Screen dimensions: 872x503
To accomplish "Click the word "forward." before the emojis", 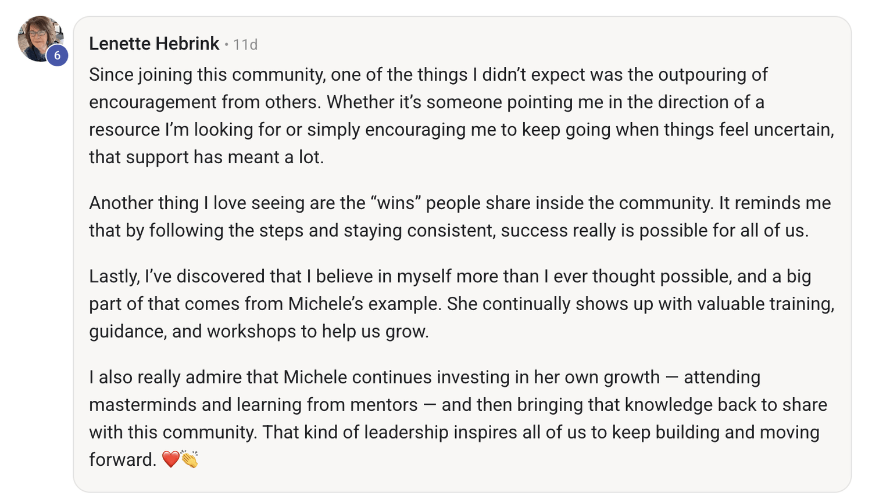I will tap(123, 460).
